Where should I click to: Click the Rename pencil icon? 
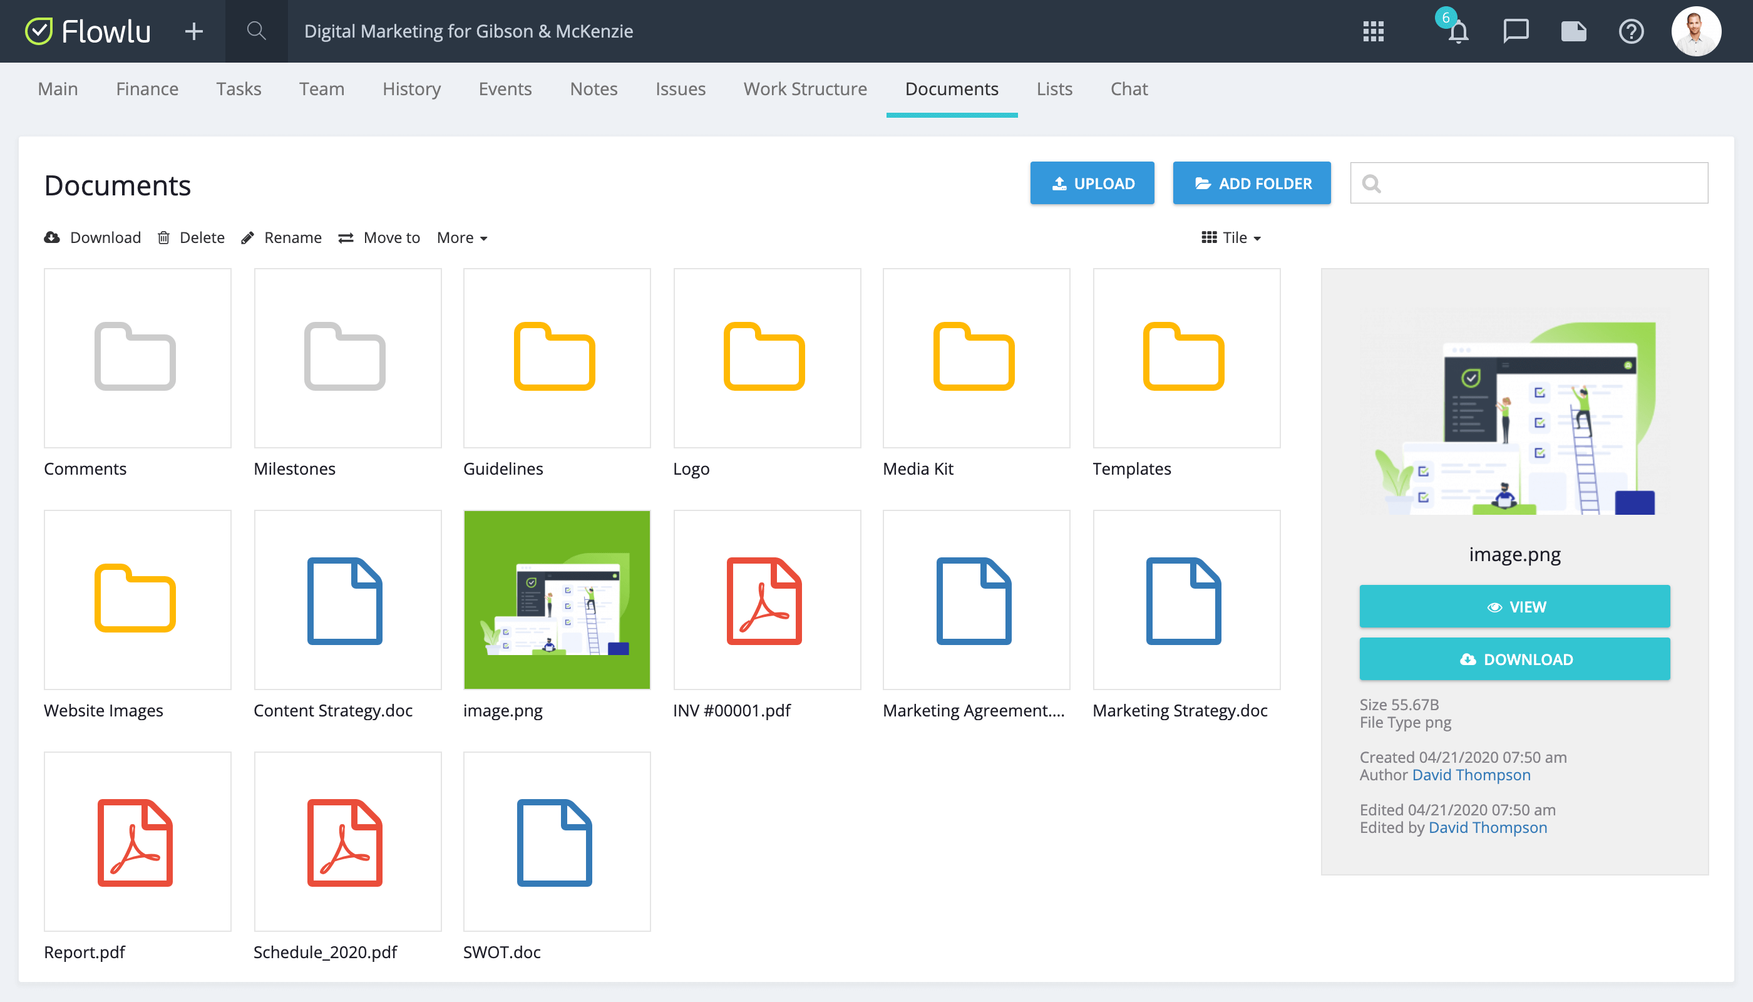(249, 237)
